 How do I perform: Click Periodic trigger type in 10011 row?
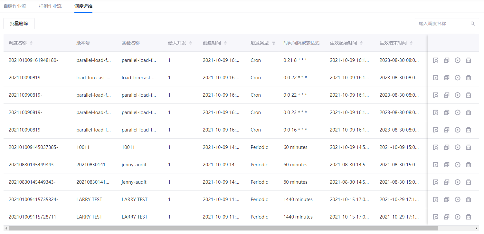(259, 147)
